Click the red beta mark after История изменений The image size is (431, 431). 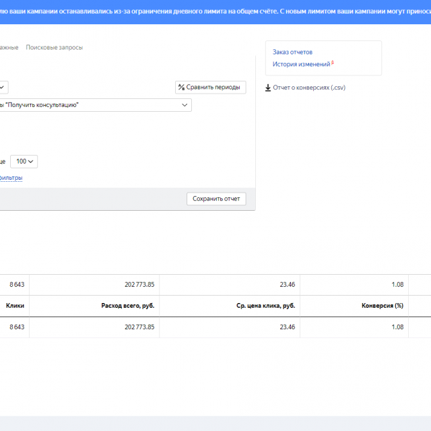(x=333, y=63)
